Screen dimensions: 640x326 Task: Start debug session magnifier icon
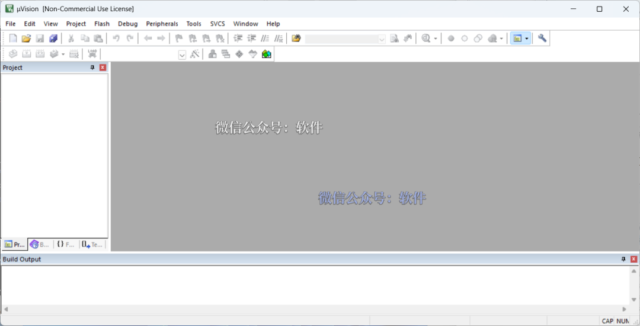coord(425,38)
